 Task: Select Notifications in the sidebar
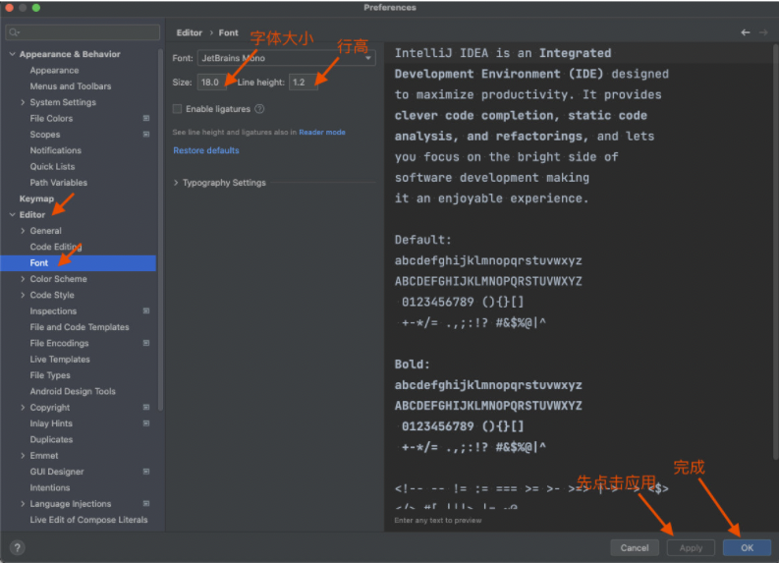[56, 150]
